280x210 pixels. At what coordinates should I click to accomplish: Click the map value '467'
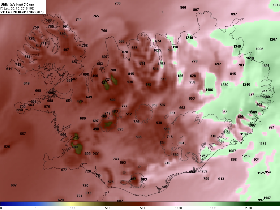(133, 179)
